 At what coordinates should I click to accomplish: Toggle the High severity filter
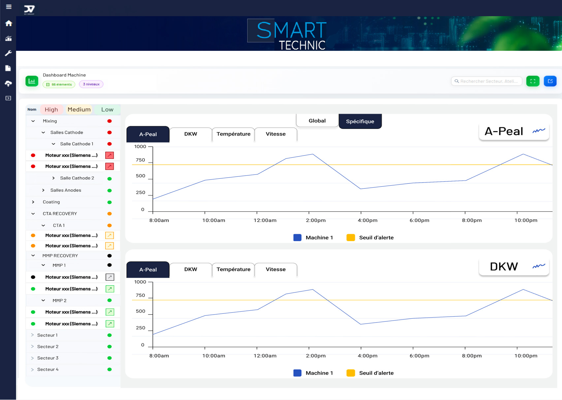pyautogui.click(x=51, y=109)
